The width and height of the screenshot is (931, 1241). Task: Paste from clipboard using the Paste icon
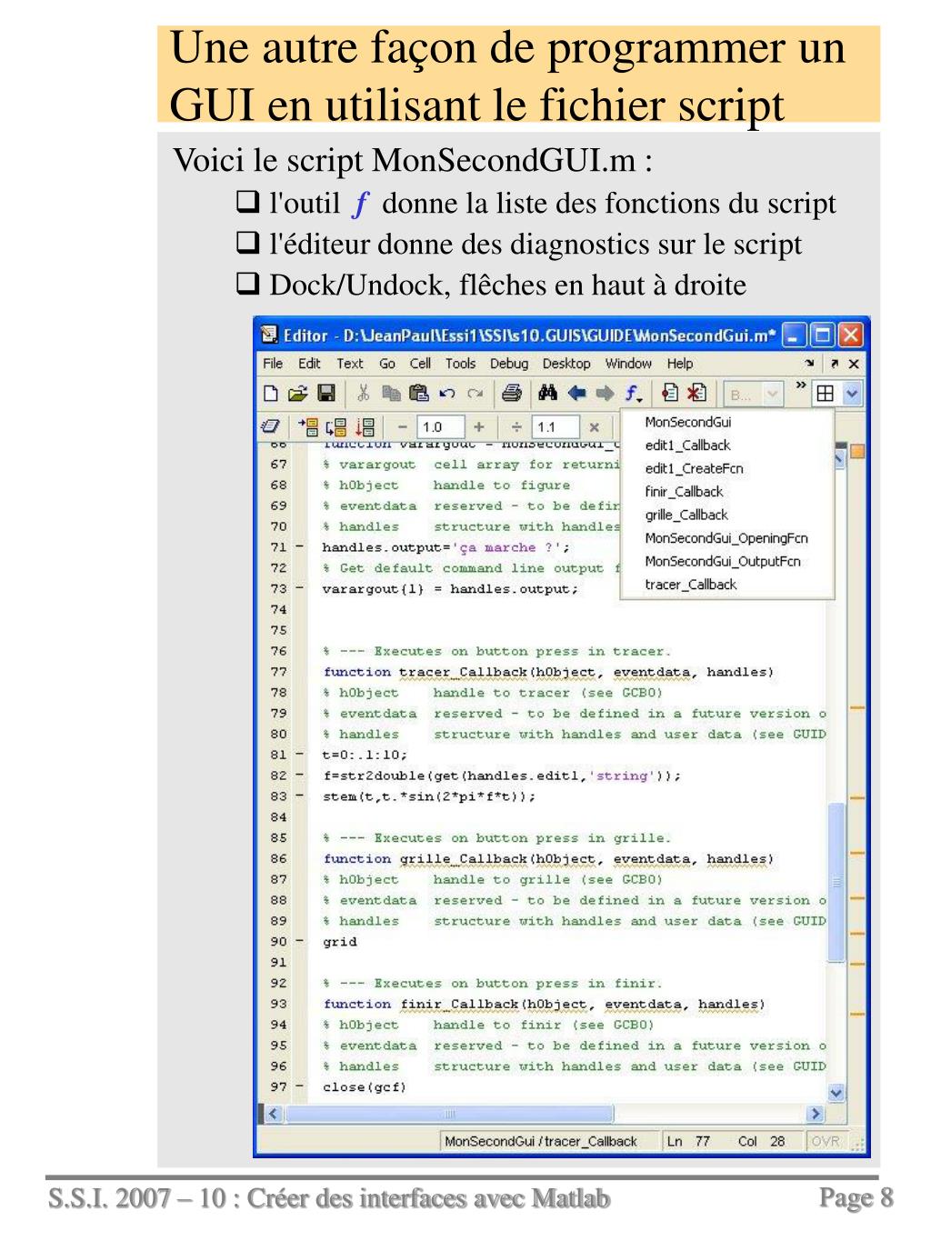click(x=418, y=394)
